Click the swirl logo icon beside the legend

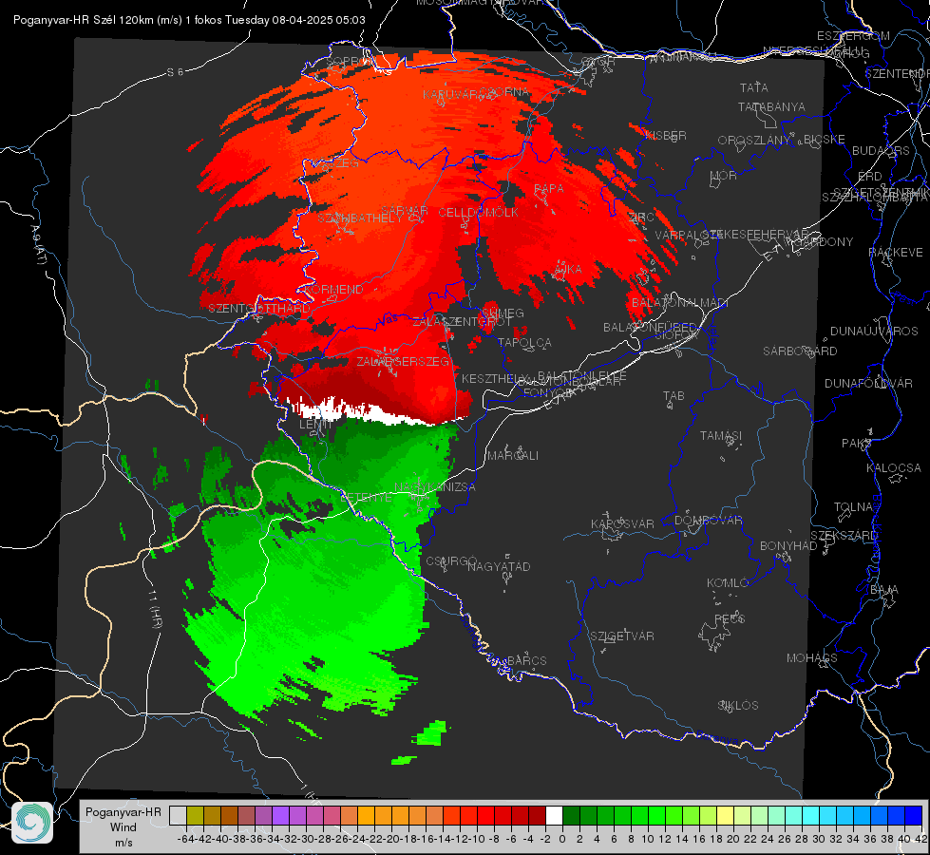[x=32, y=823]
